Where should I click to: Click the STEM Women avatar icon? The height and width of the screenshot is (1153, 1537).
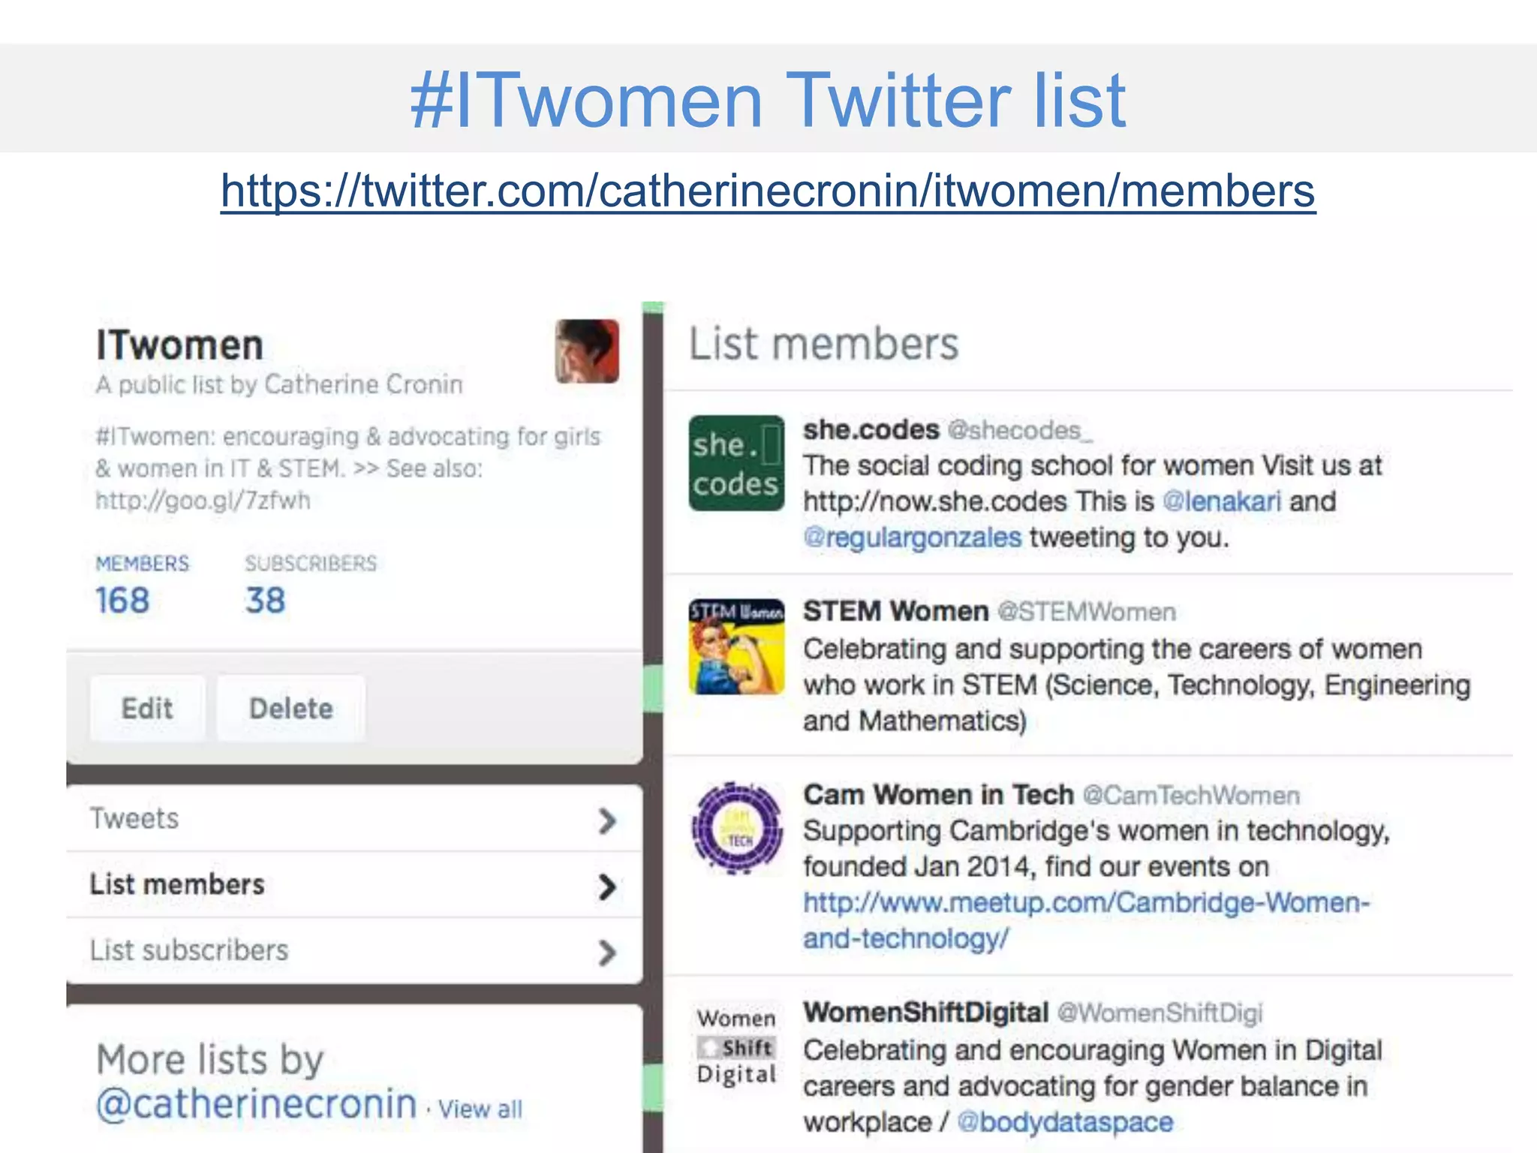click(736, 646)
